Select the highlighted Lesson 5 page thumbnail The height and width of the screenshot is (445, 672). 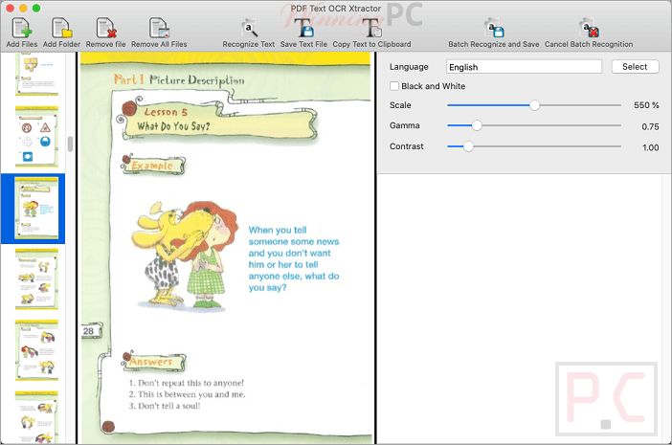coord(36,209)
